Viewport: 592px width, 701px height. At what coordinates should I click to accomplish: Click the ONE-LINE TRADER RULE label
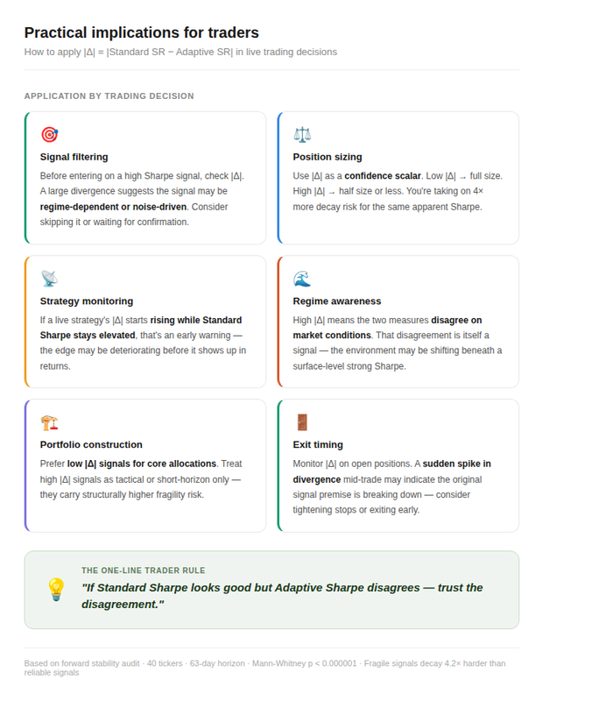144,570
